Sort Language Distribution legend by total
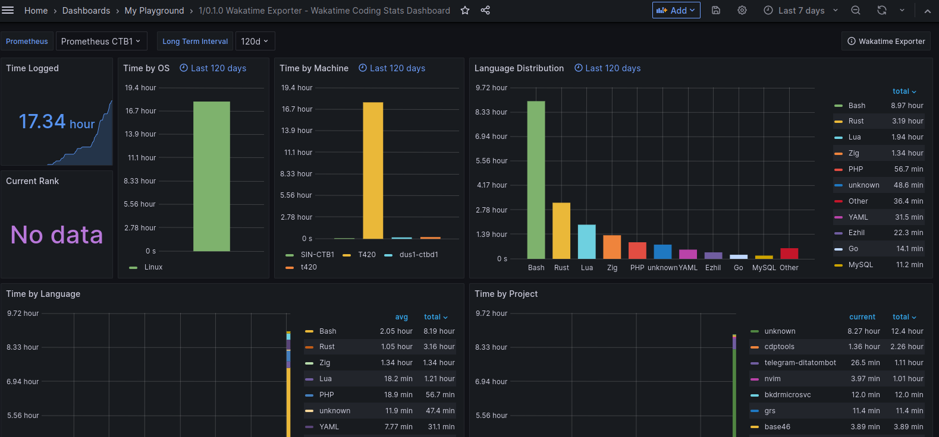Screen dimensions: 939x437 tap(905, 91)
